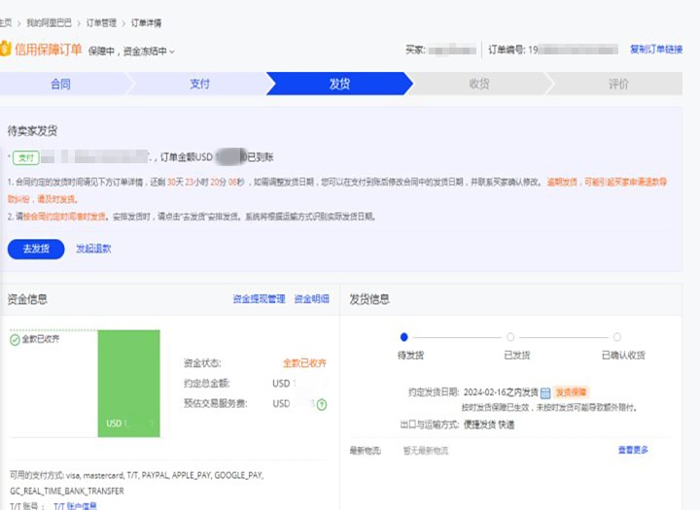
Task: Click the 全款已收齐 check icon
Action: pos(15,340)
